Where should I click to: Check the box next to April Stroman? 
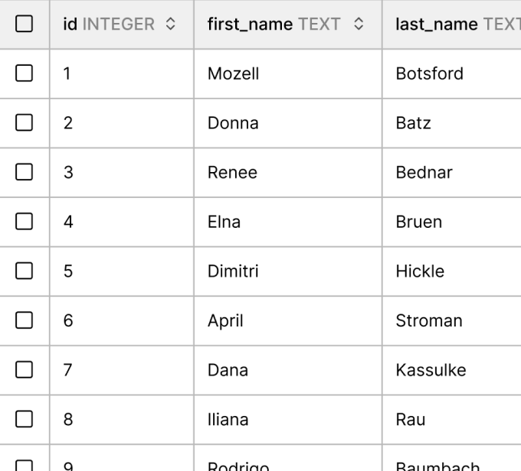coord(25,320)
